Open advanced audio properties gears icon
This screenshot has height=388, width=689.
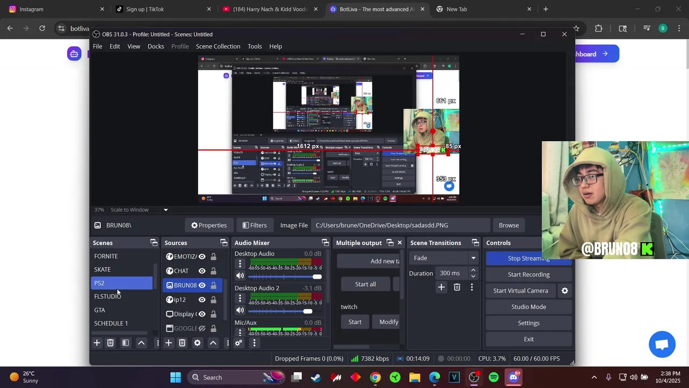[239, 343]
